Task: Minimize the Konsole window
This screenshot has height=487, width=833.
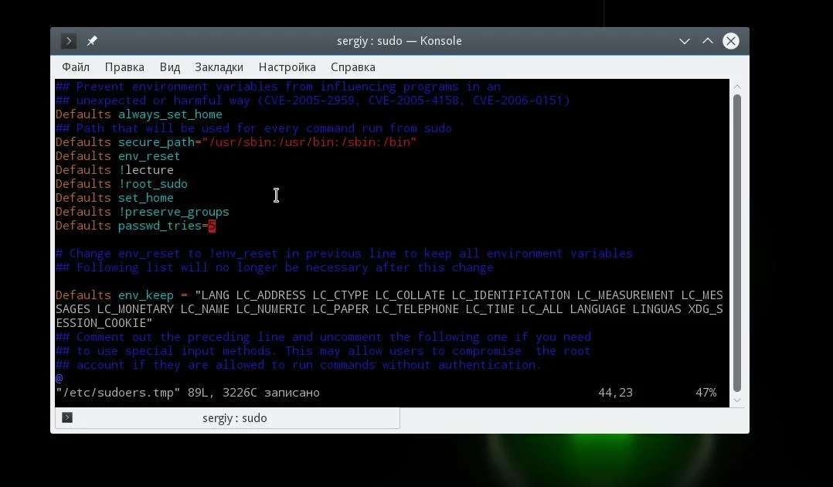Action: coord(685,41)
